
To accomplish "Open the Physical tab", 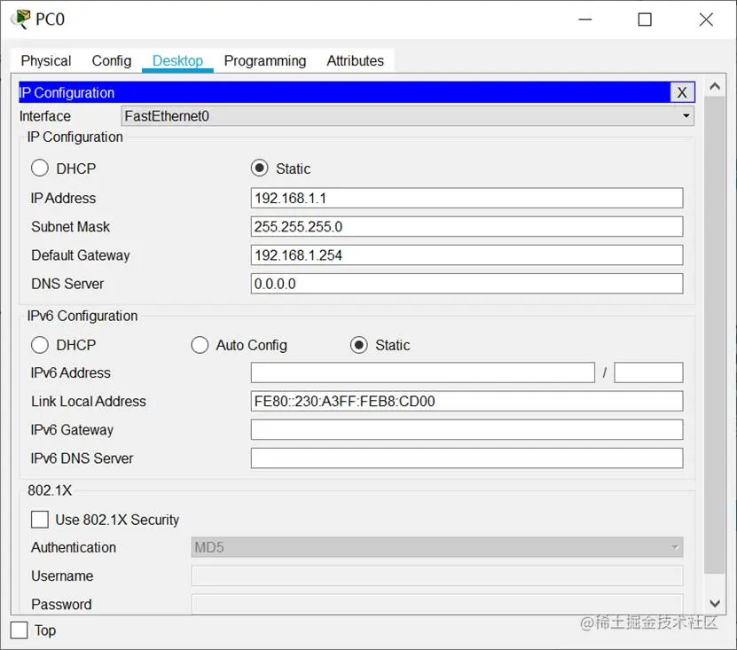I will [46, 60].
